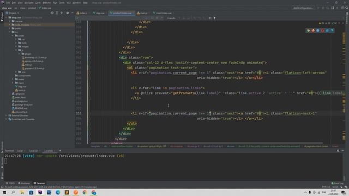Expand Scratches and Consoles node
The width and height of the screenshot is (349, 196).
[6, 119]
